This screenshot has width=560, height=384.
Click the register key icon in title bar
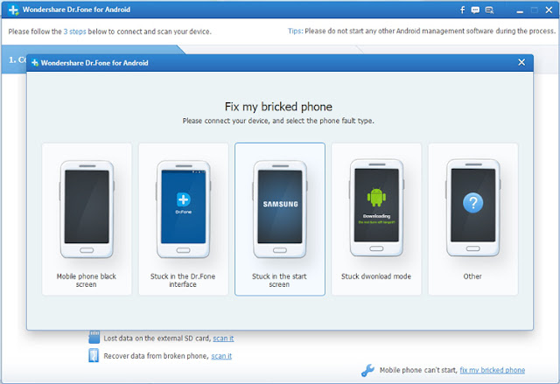pos(489,10)
